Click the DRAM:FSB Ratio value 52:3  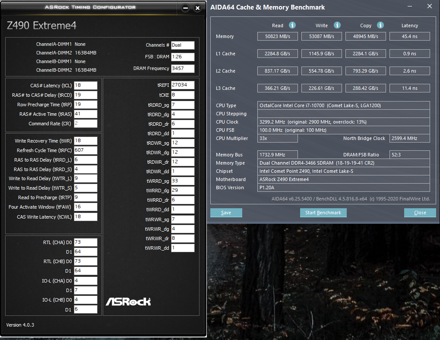click(410, 155)
